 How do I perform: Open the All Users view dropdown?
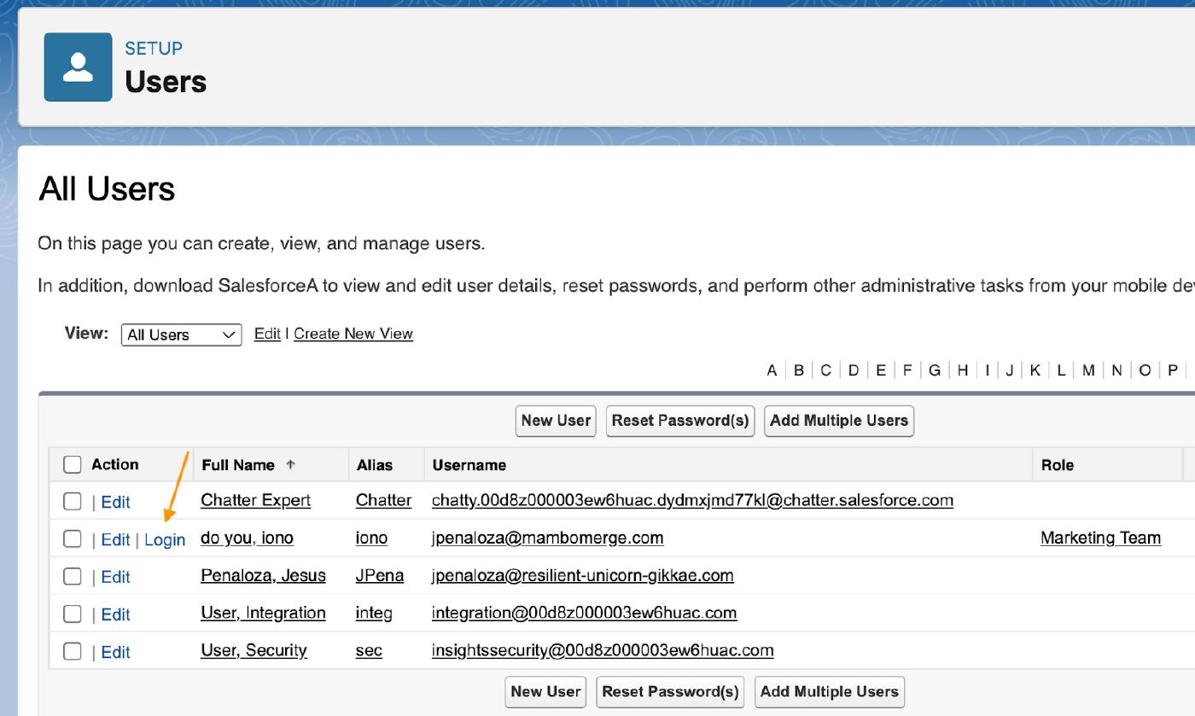(x=181, y=335)
